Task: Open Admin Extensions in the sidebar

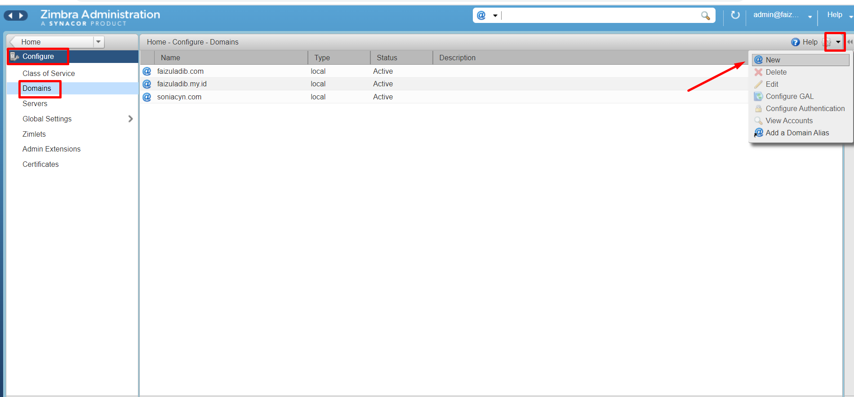Action: [52, 149]
